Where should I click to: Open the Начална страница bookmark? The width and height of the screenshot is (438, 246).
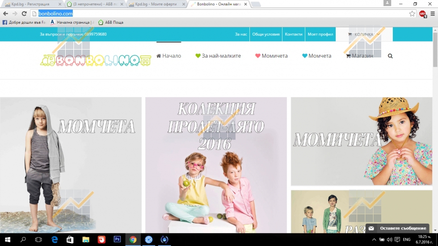[72, 22]
